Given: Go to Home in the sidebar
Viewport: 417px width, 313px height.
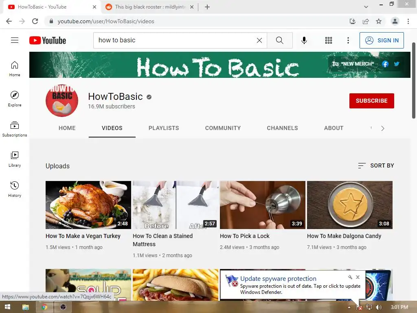Looking at the screenshot, I should click(15, 68).
